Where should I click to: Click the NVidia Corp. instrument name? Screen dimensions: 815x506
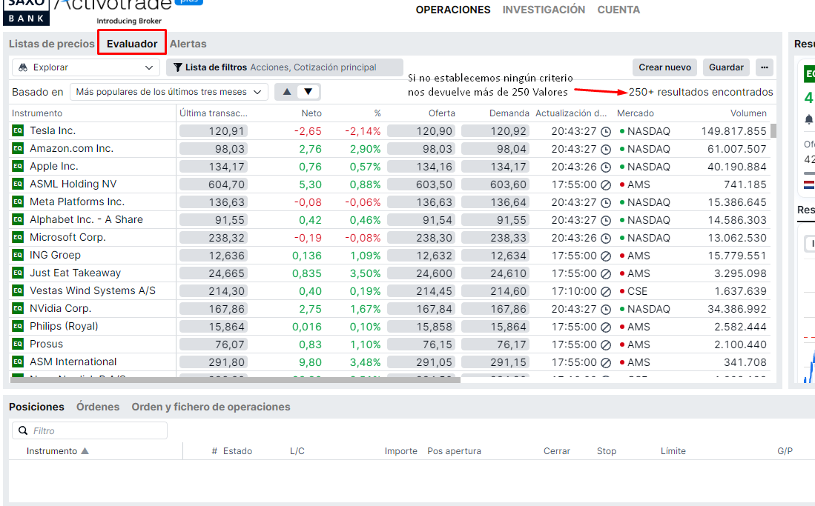[60, 309]
